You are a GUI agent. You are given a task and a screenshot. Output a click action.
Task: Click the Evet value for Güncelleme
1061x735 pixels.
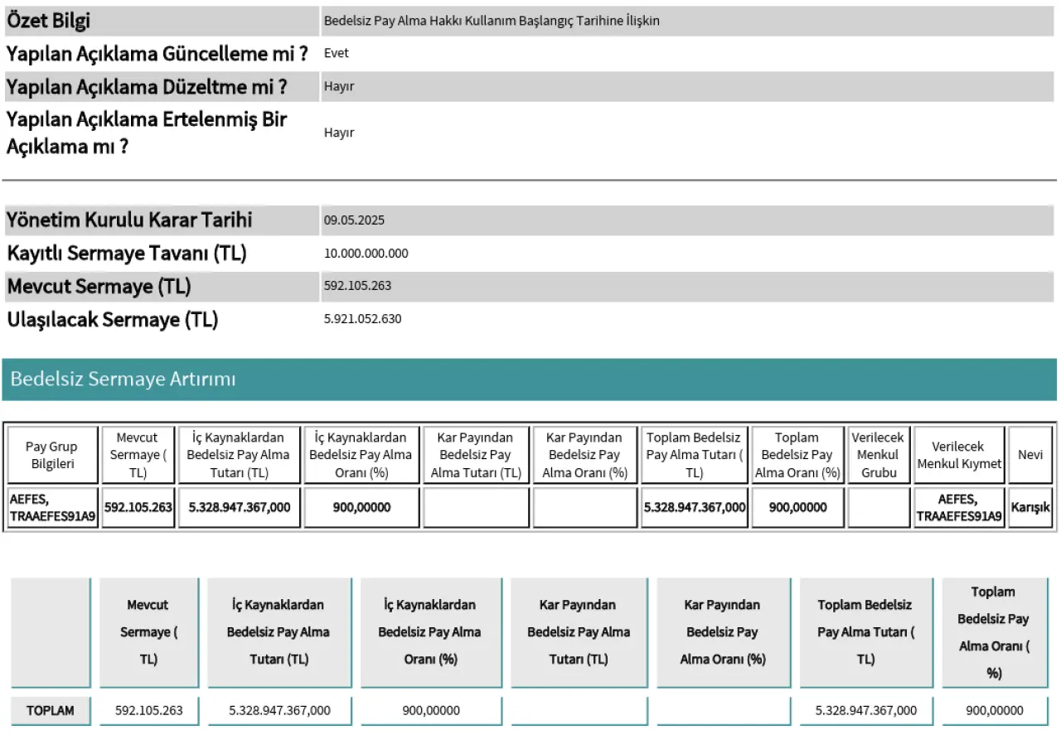[x=337, y=53]
